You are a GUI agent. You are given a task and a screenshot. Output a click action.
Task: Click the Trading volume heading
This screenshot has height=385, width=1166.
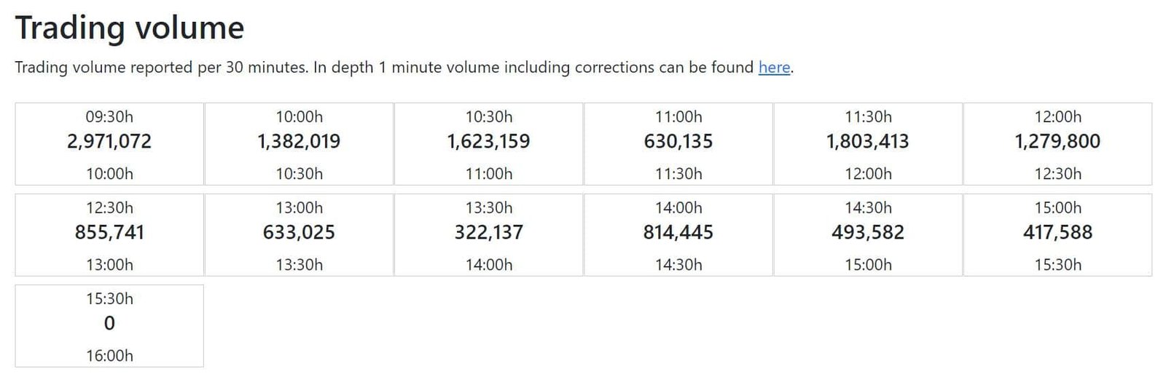(x=130, y=28)
